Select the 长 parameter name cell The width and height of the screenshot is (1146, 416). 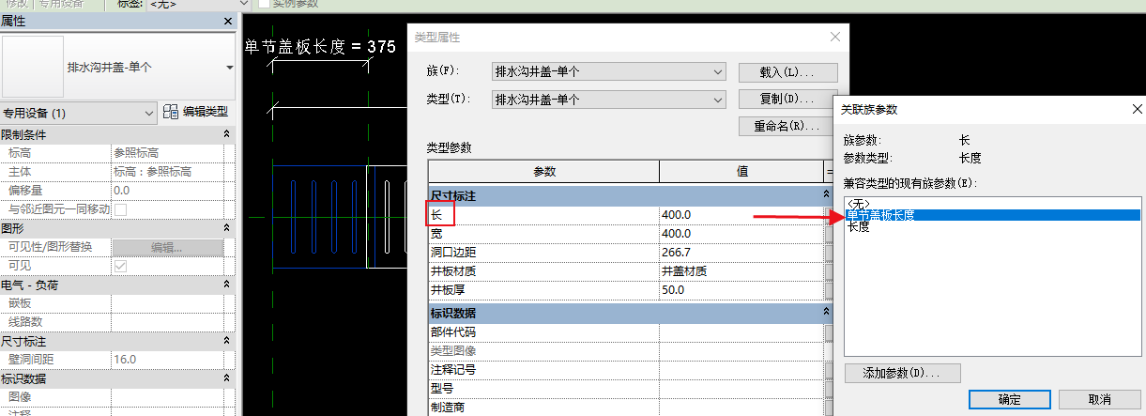(544, 214)
